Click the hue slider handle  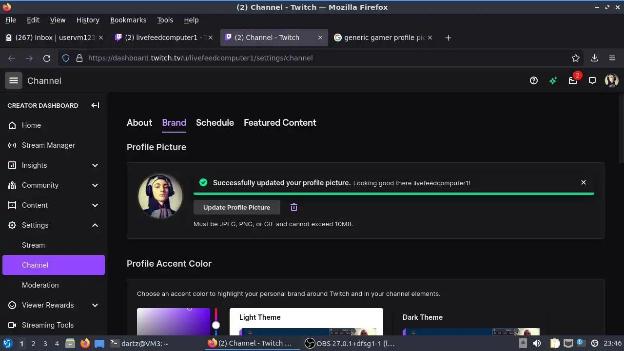pos(216,325)
